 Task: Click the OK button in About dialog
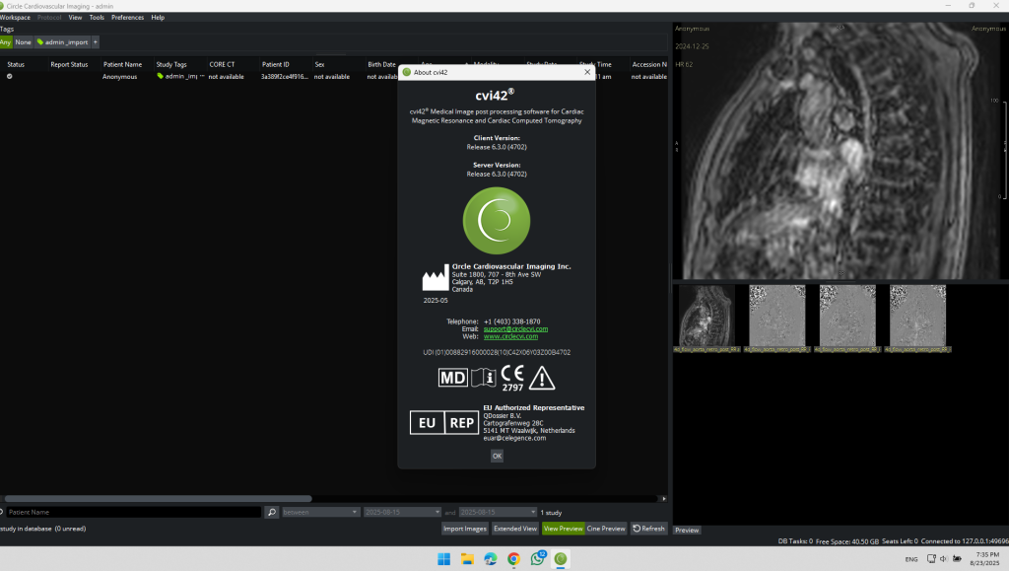pyautogui.click(x=497, y=456)
